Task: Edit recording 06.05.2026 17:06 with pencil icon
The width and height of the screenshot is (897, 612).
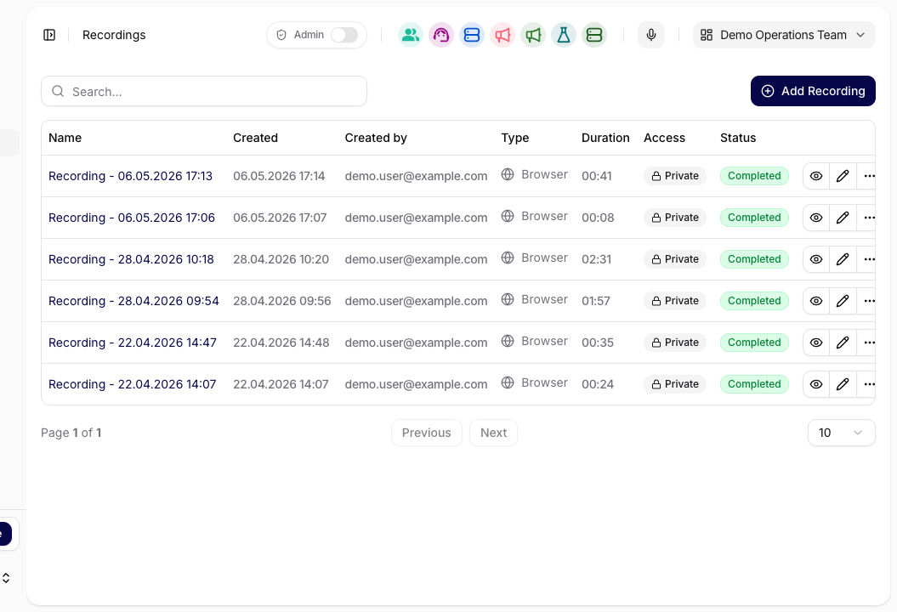Action: (843, 218)
